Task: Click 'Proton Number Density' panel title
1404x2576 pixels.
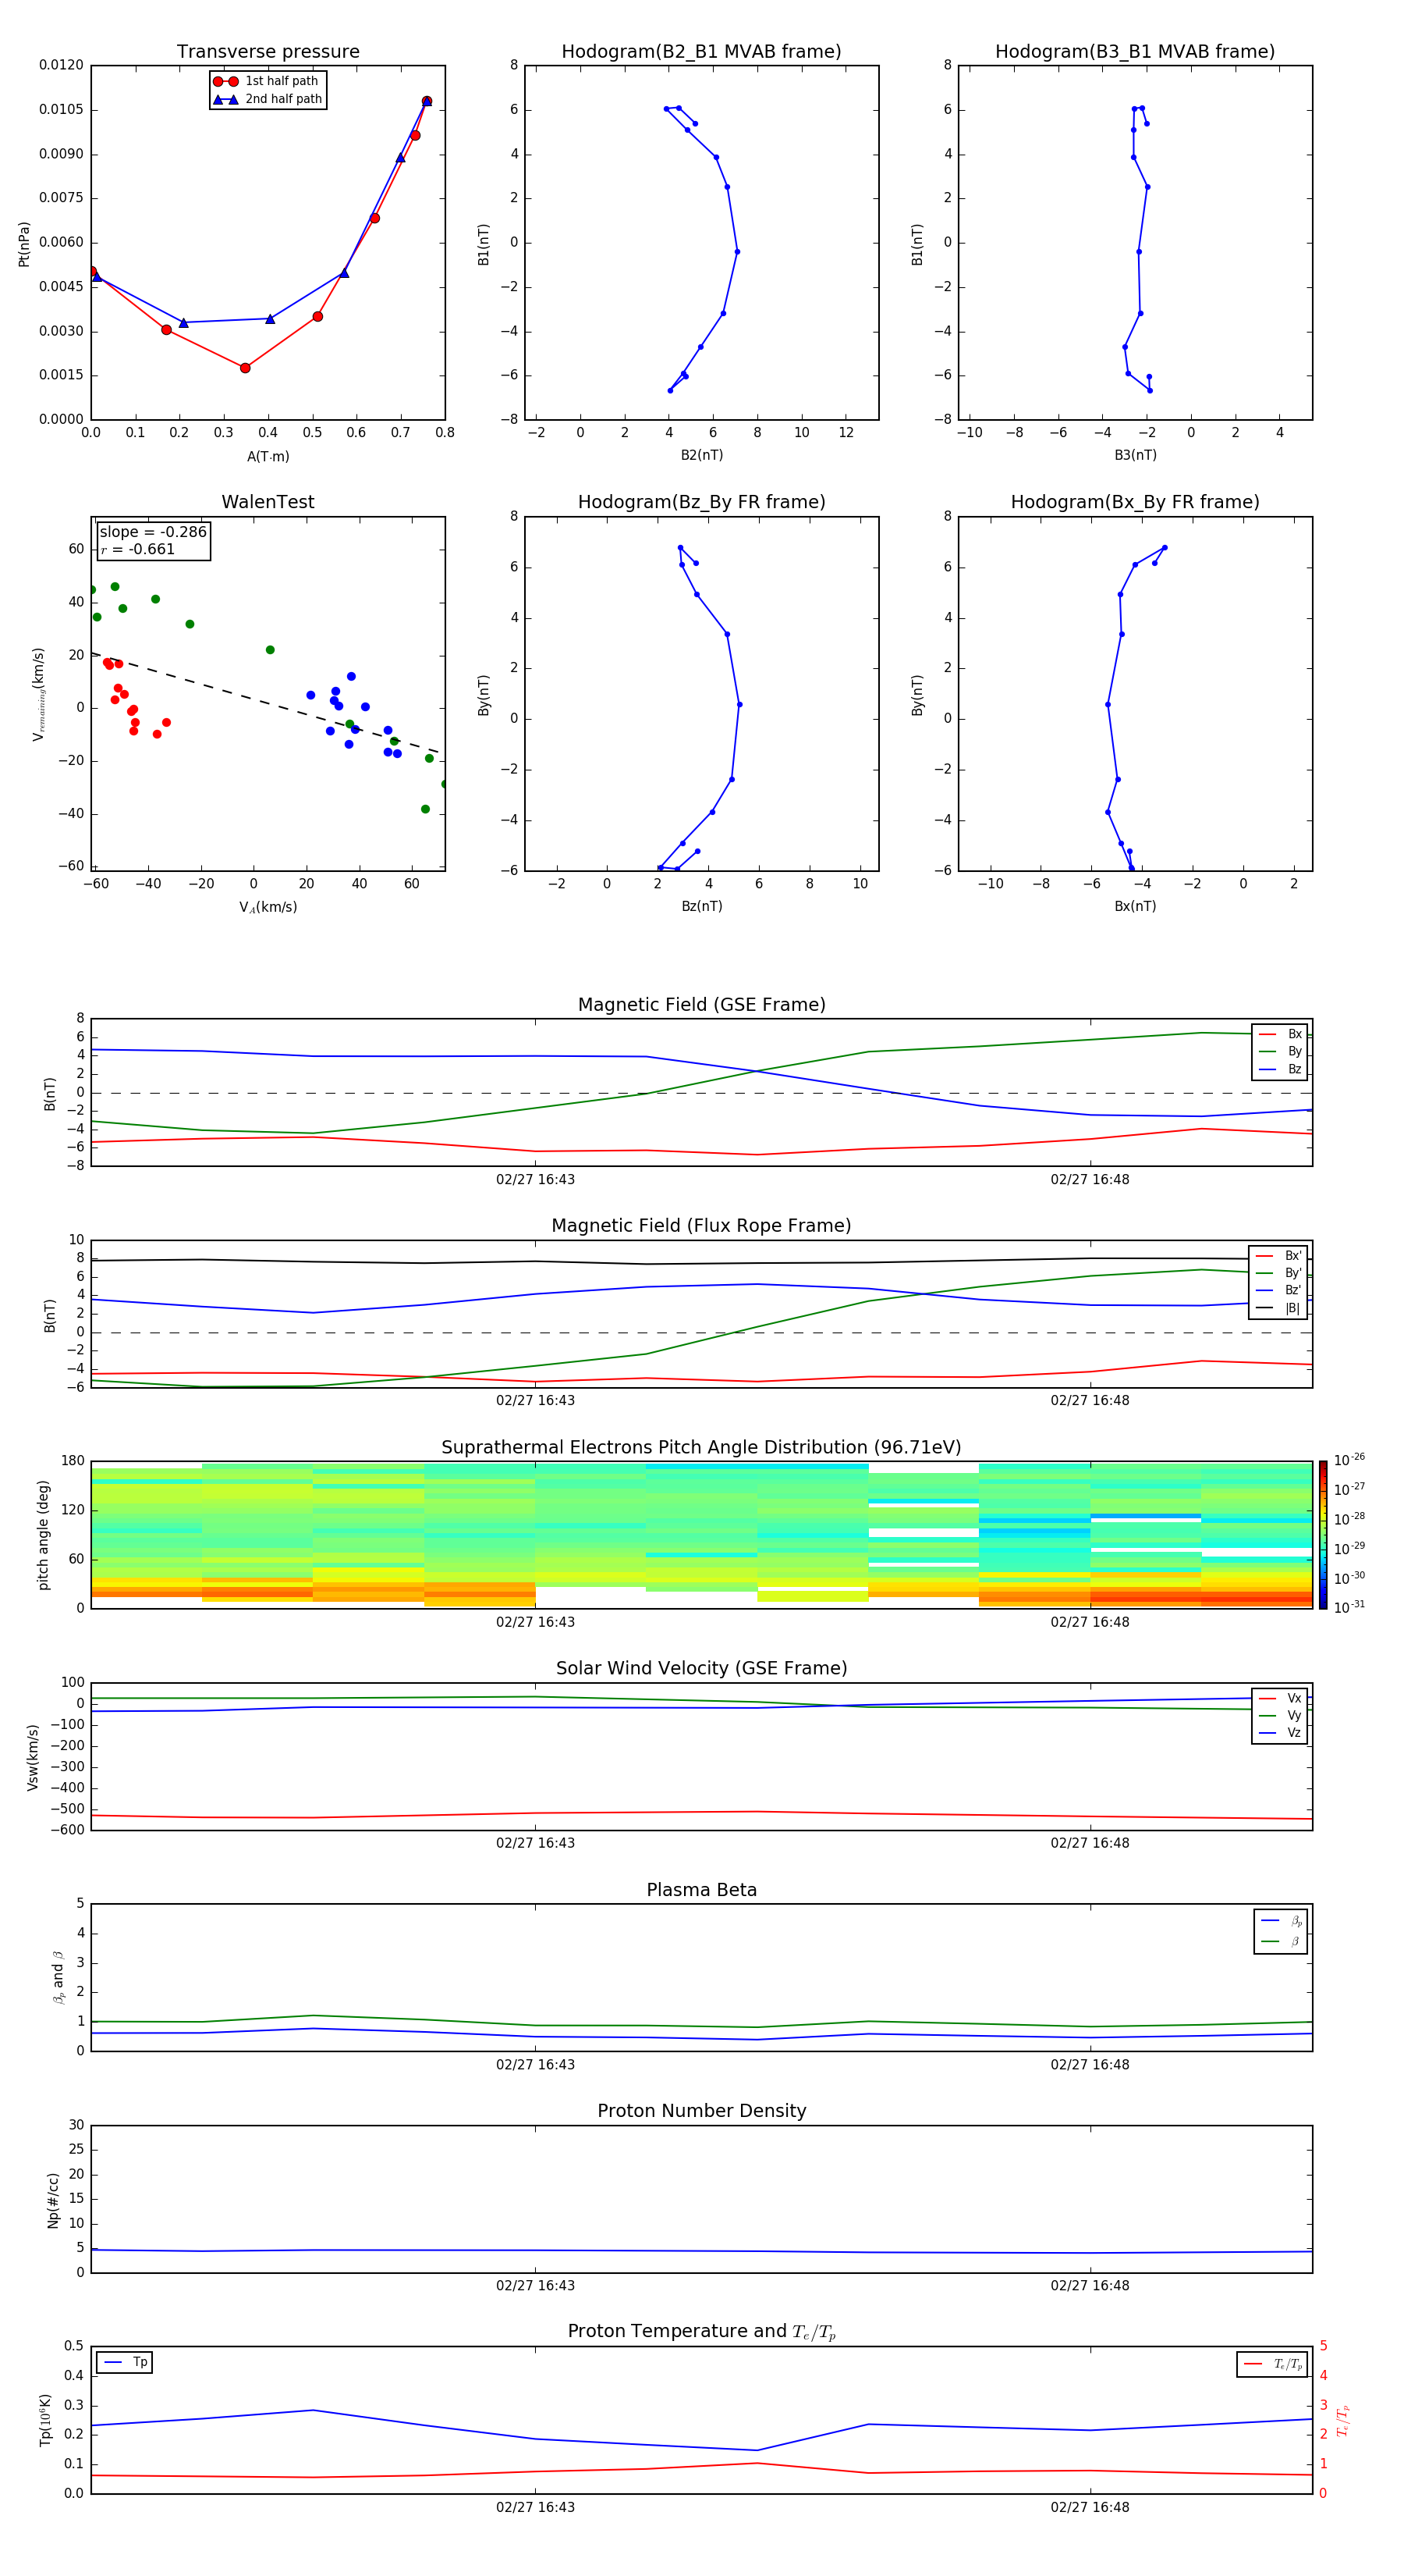Action: tap(701, 2111)
